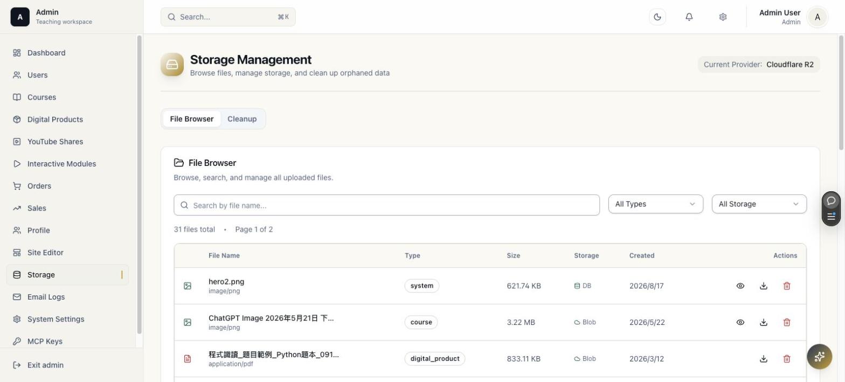Click the Admin User avatar
This screenshot has width=845, height=382.
click(x=818, y=17)
